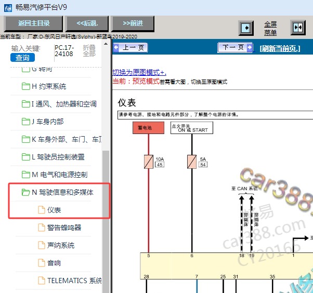Image resolution: width=313 pixels, height=293 pixels.
Task: Go to previous page with 上一页
Action: (131, 47)
